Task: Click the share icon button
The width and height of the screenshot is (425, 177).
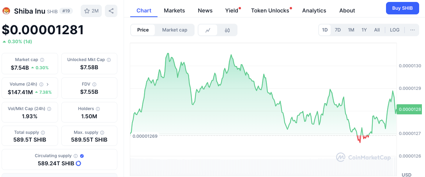Action: 111,11
